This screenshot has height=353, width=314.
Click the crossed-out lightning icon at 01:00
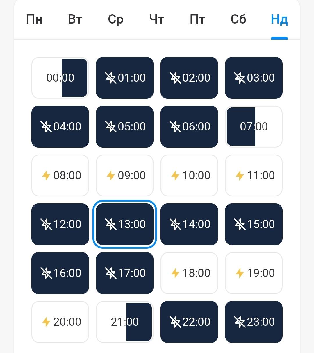tap(110, 78)
